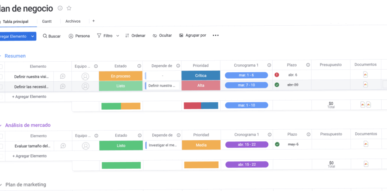Open document file in Evaluar tamaño row
The image size is (387, 191).
[x=366, y=144]
